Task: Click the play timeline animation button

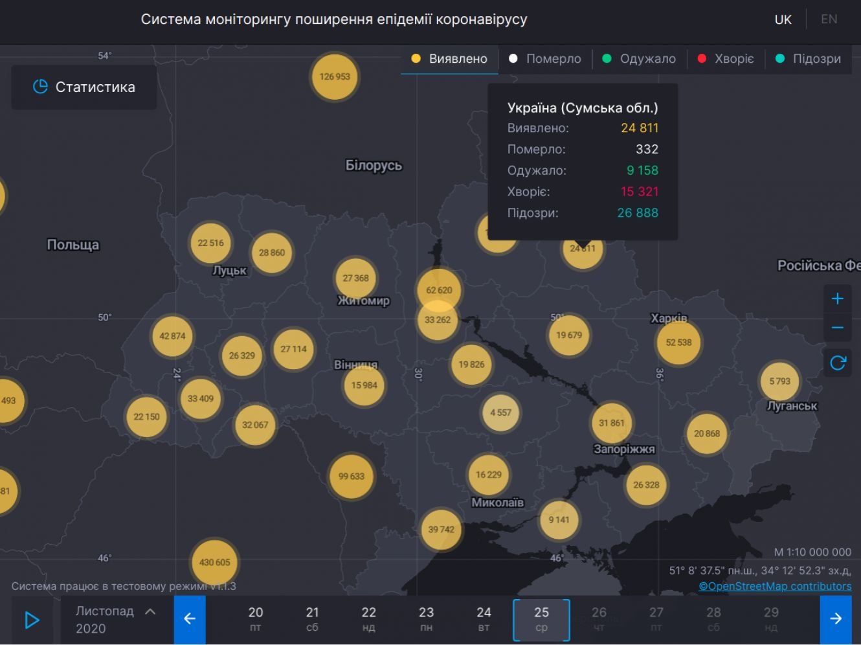Action: [x=32, y=620]
